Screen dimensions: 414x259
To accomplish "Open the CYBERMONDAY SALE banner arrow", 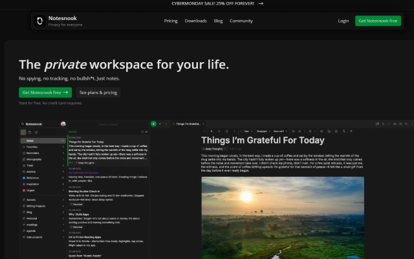I will (261, 3).
